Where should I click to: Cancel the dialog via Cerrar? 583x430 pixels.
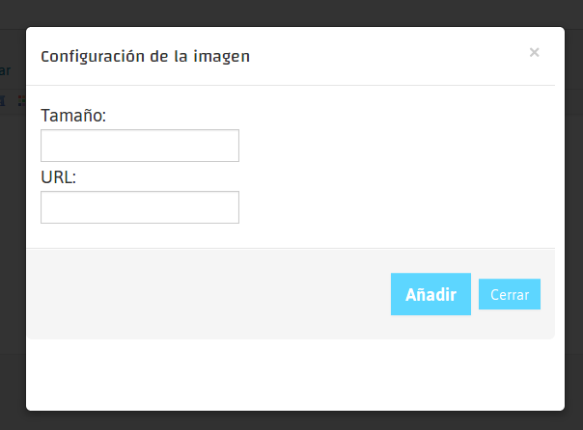pyautogui.click(x=509, y=295)
